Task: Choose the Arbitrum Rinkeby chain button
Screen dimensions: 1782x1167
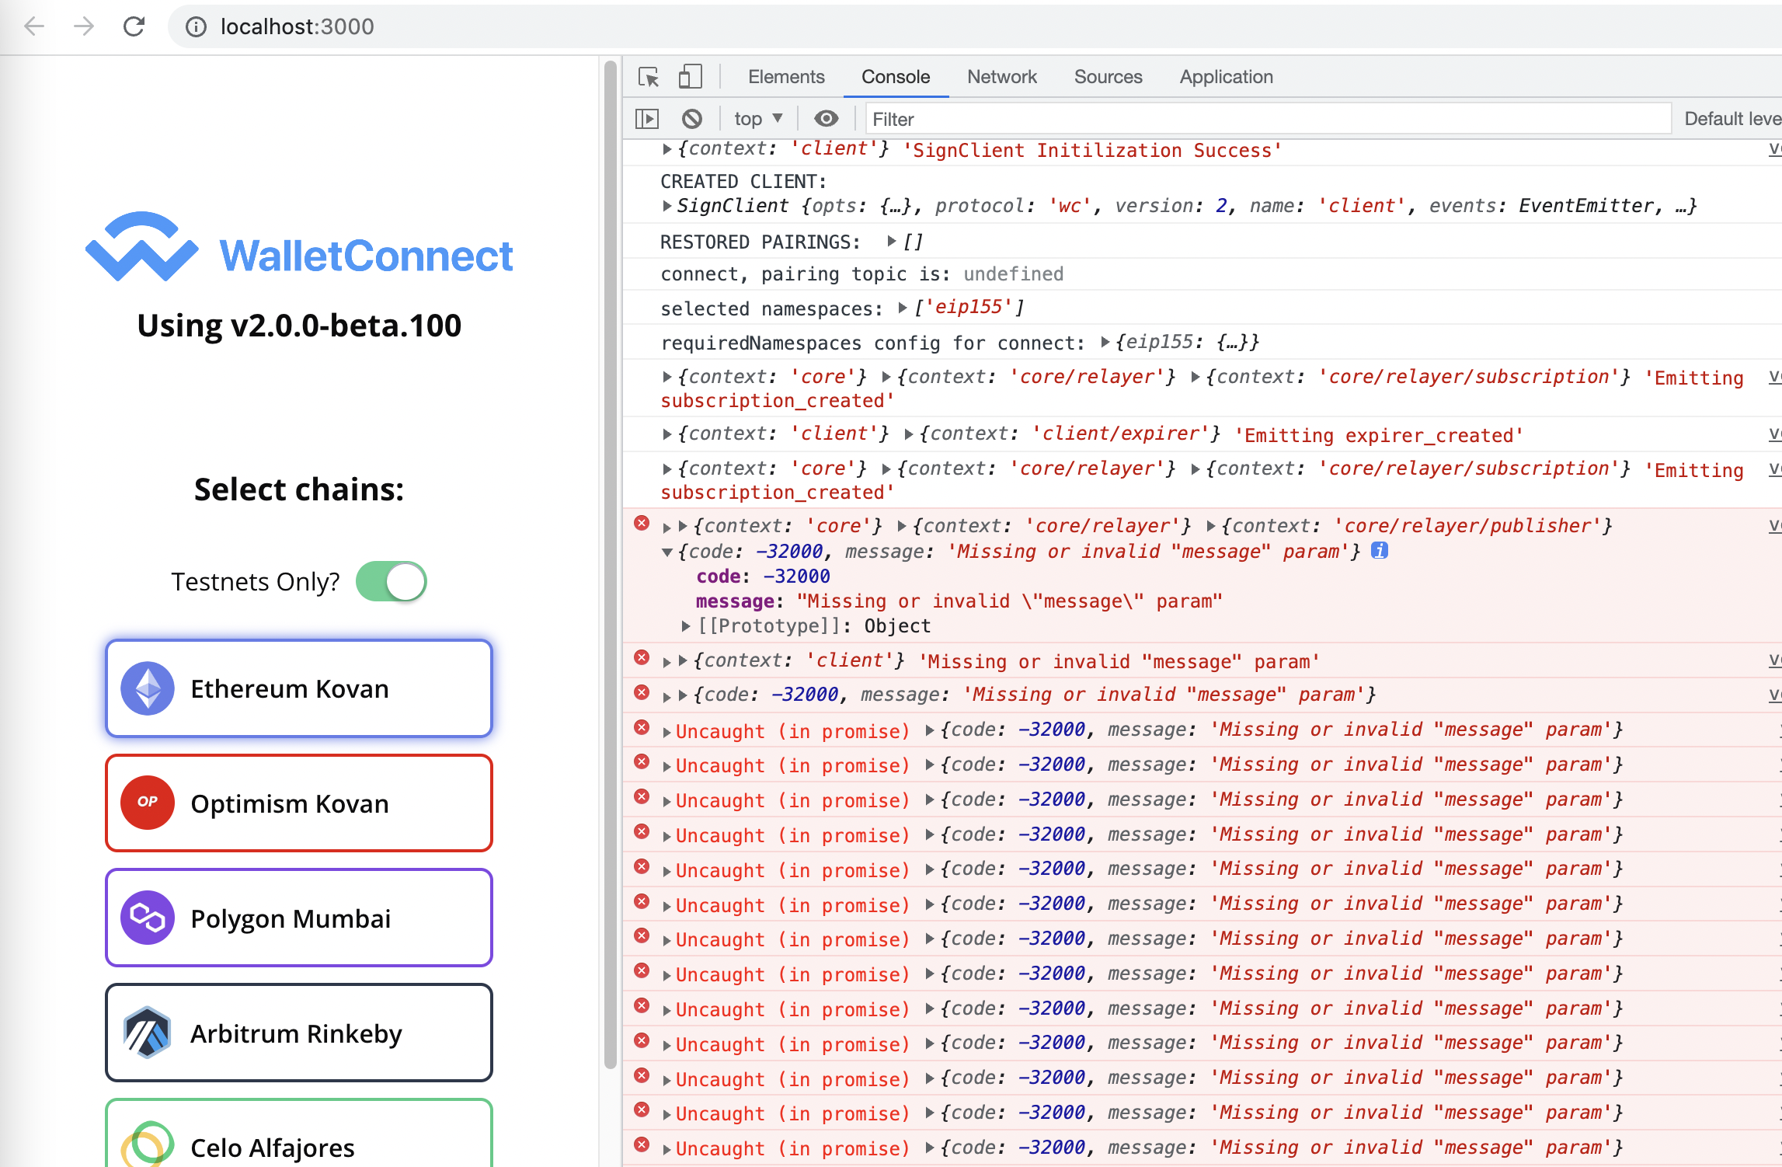Action: [x=299, y=1033]
